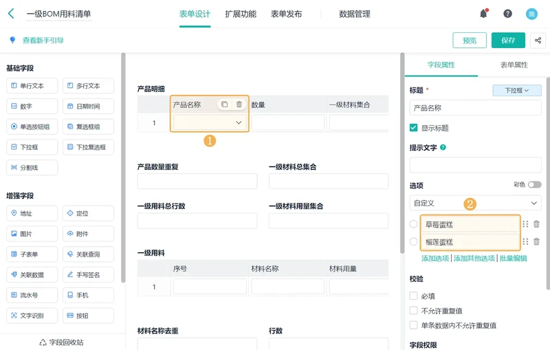Screen dimensions: 550x350
Task: Go to the 数据管理 tab
Action: click(x=355, y=14)
